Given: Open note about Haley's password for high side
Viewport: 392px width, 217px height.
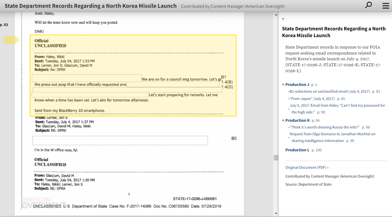Looking at the screenshot, I should coord(337,109).
